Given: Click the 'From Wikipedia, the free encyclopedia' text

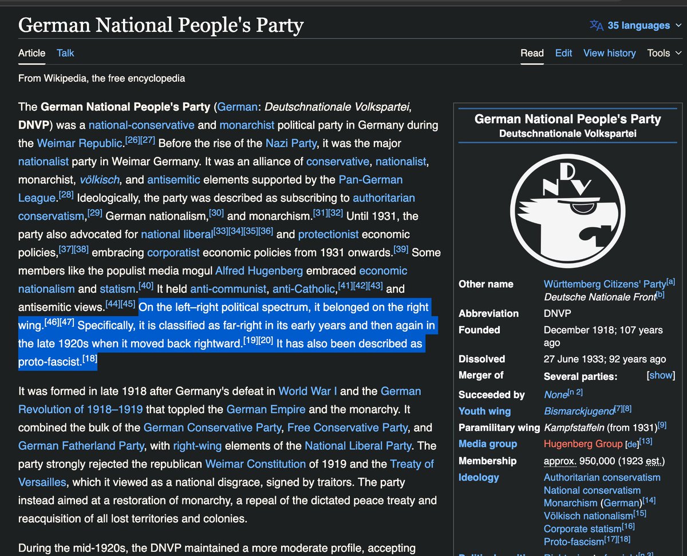Looking at the screenshot, I should pyautogui.click(x=101, y=78).
